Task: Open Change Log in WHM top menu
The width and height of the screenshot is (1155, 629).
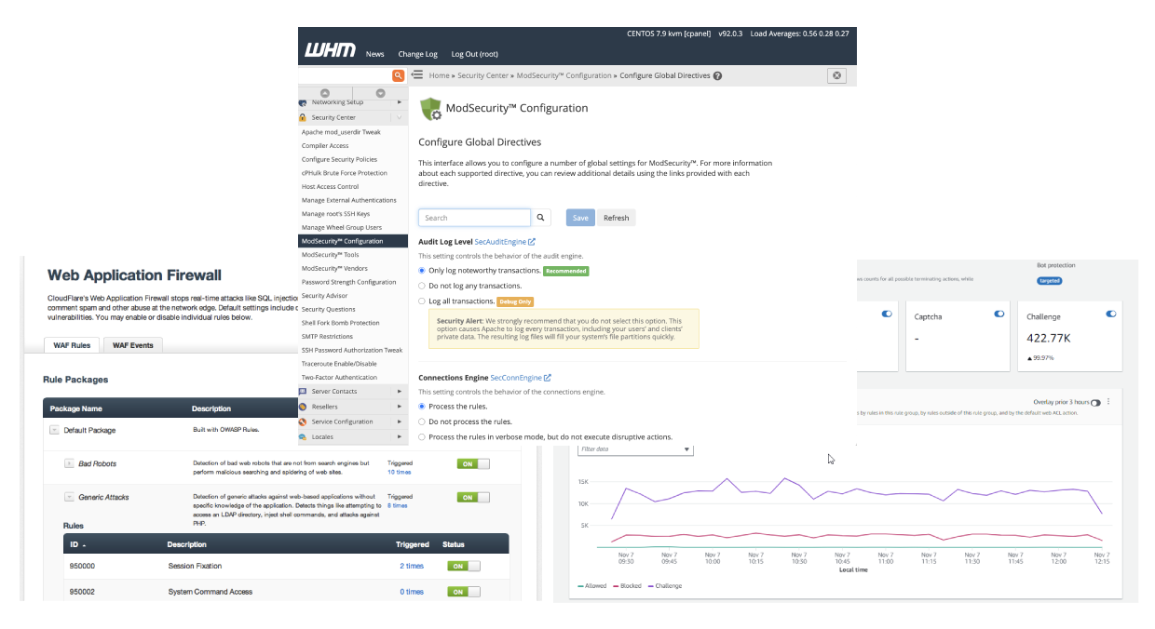Action: (x=417, y=54)
